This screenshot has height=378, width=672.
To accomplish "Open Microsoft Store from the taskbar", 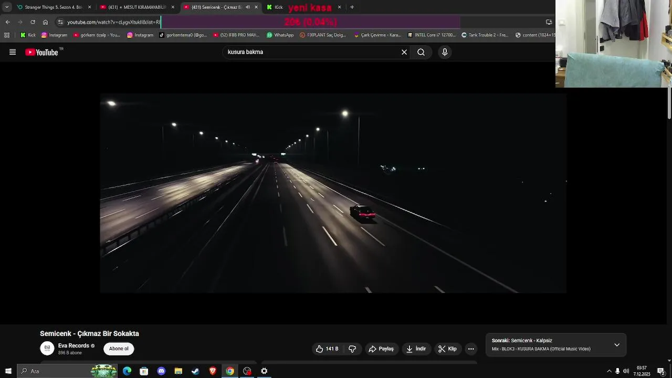I will pyautogui.click(x=144, y=371).
